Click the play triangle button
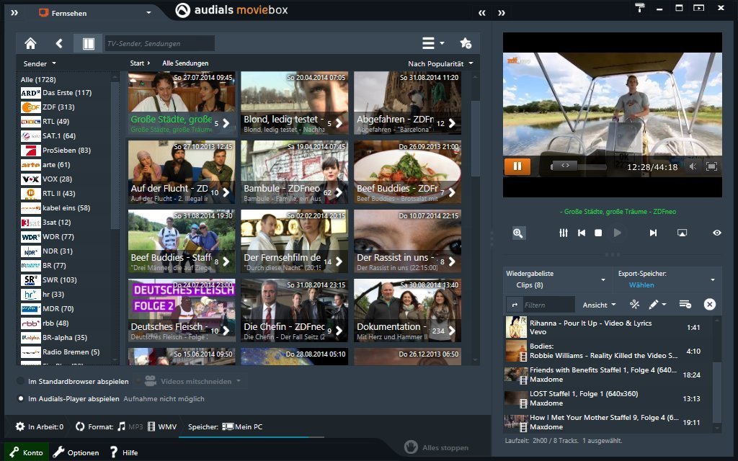The width and height of the screenshot is (738, 461). (617, 233)
